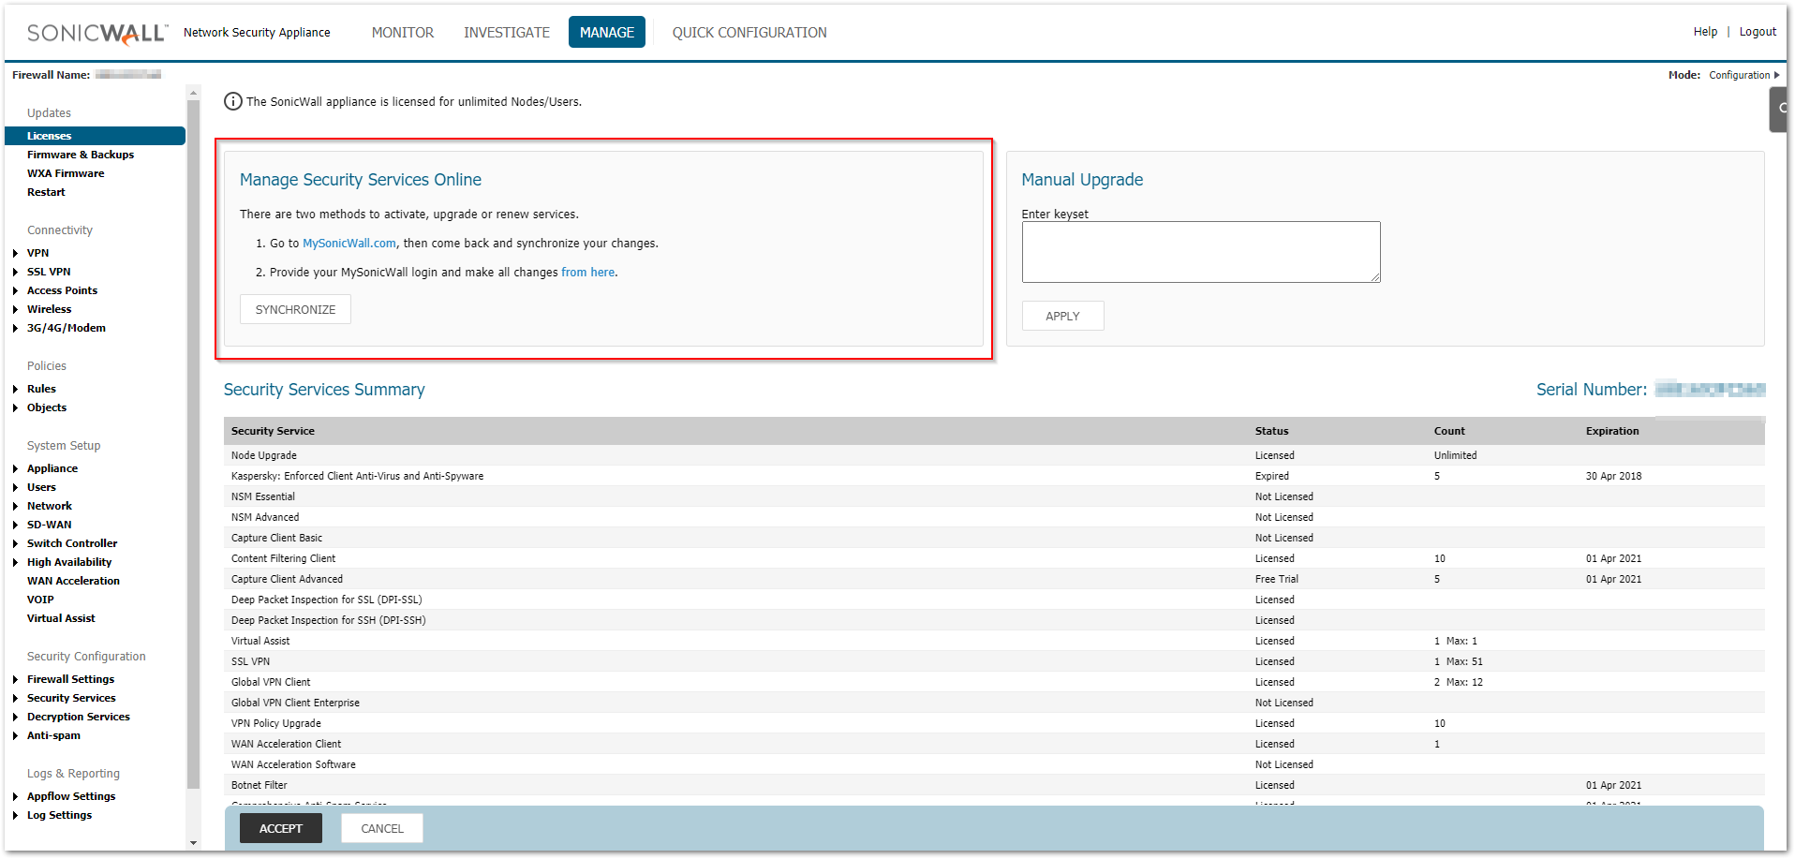This screenshot has width=1795, height=859.
Task: Click the 'from here' link
Action: coord(587,273)
